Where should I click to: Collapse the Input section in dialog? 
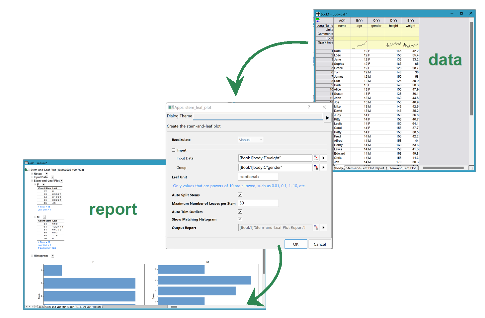[173, 150]
